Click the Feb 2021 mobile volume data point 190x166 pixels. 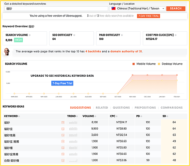tap(177, 75)
